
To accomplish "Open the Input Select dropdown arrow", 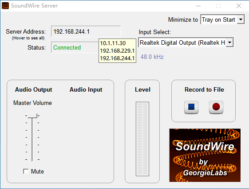I will coord(229,42).
